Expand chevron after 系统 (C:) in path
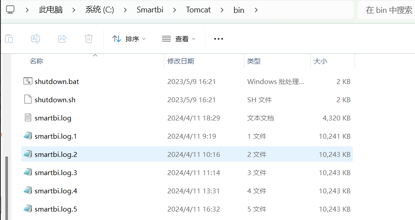 click(125, 10)
